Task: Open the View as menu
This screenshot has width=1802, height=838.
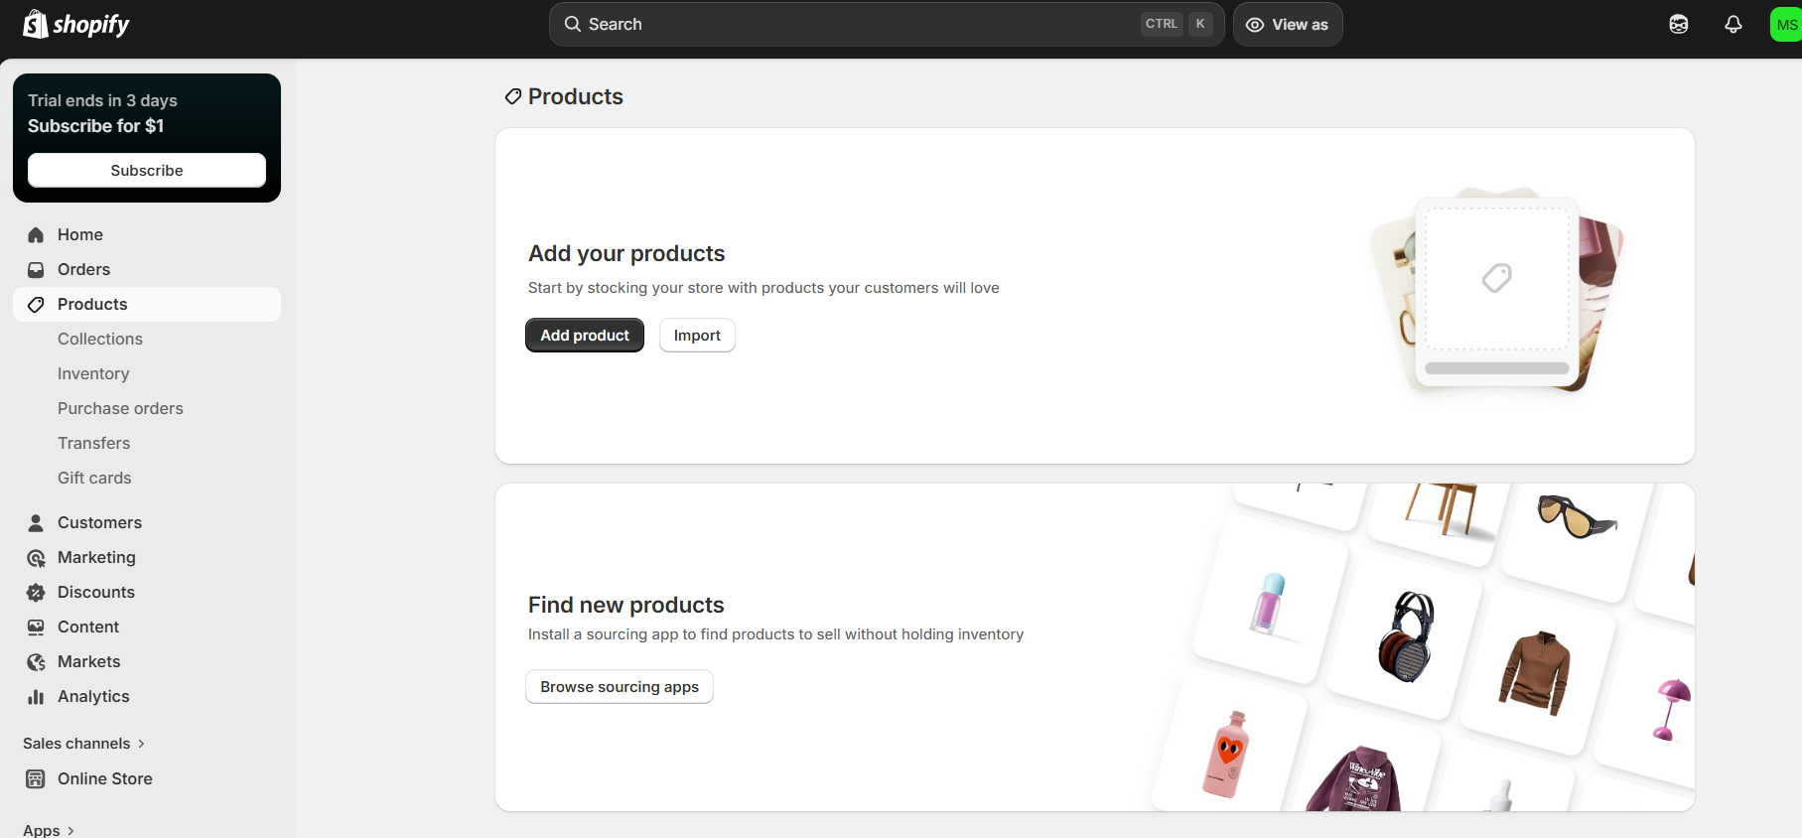Action: point(1288,25)
